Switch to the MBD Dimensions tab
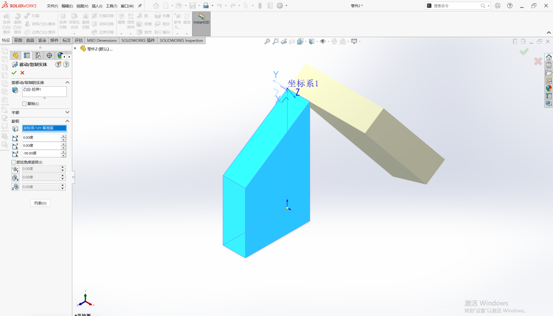553x316 pixels. click(102, 40)
